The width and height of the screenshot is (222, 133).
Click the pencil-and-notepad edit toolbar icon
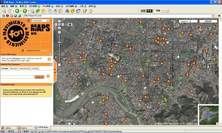point(85,11)
